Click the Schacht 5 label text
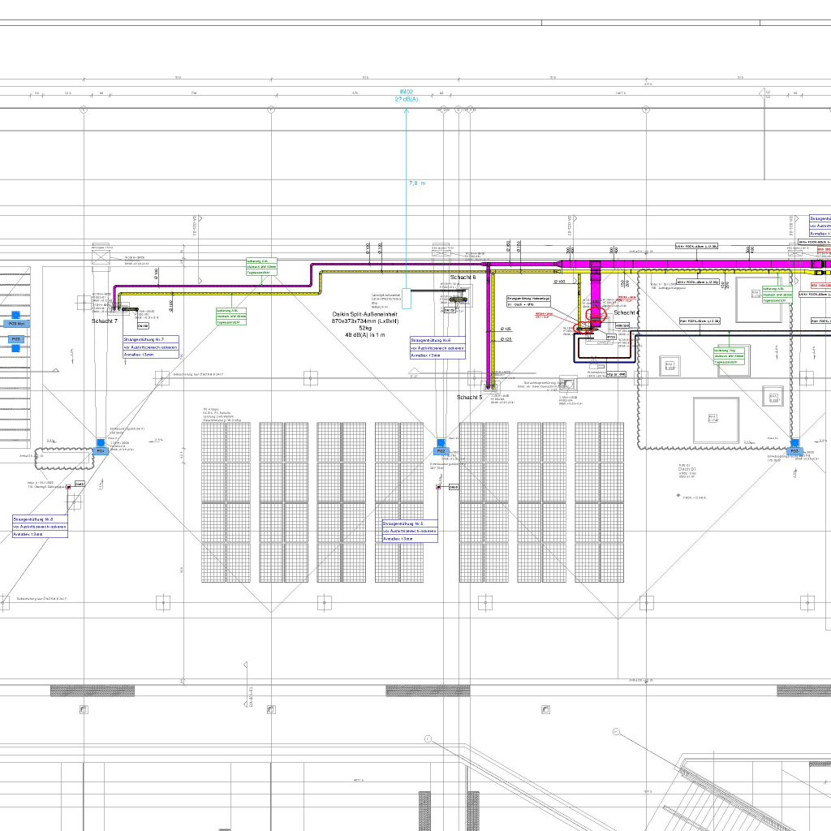This screenshot has height=831, width=831. 469,398
